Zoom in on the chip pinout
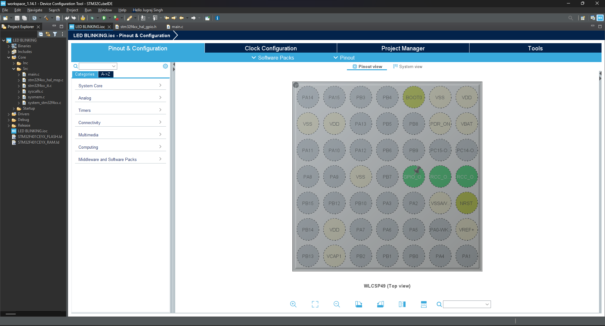This screenshot has height=326, width=605. [x=293, y=304]
